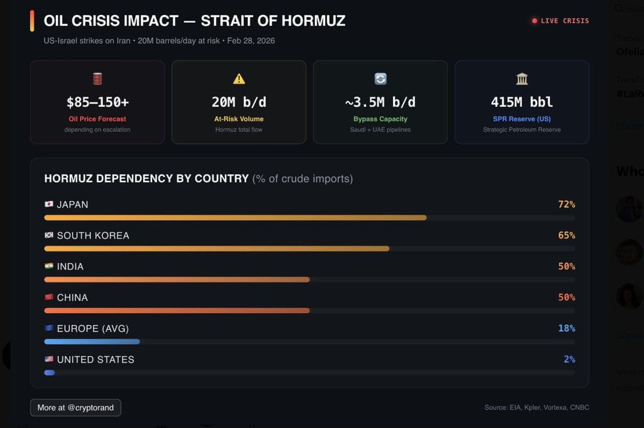
Task: Click the oil barrel icon
Action: pyautogui.click(x=97, y=78)
